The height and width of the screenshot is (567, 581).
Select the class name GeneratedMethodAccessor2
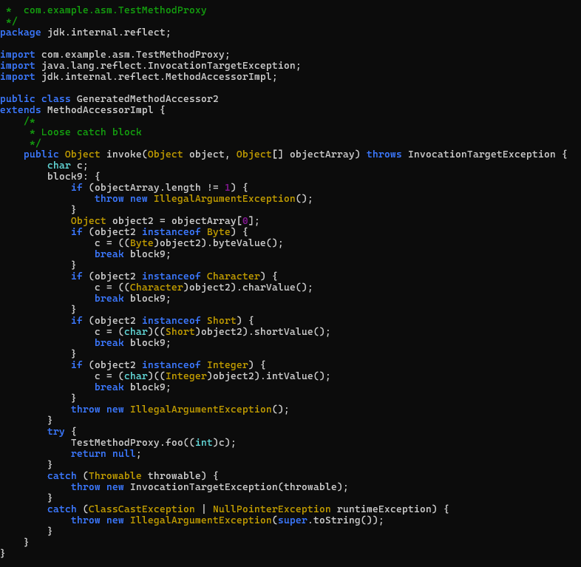click(x=148, y=99)
